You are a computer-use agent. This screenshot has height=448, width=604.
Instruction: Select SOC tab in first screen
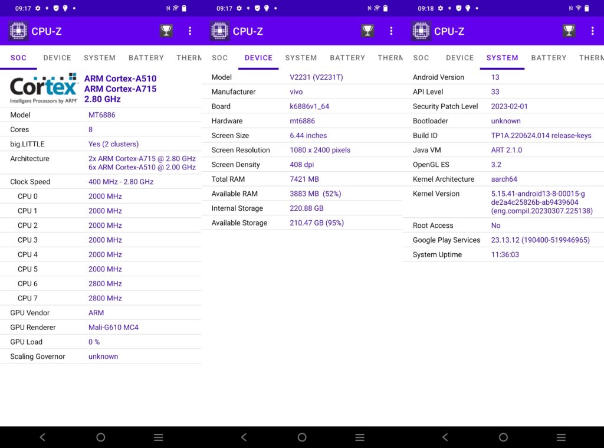tap(18, 58)
